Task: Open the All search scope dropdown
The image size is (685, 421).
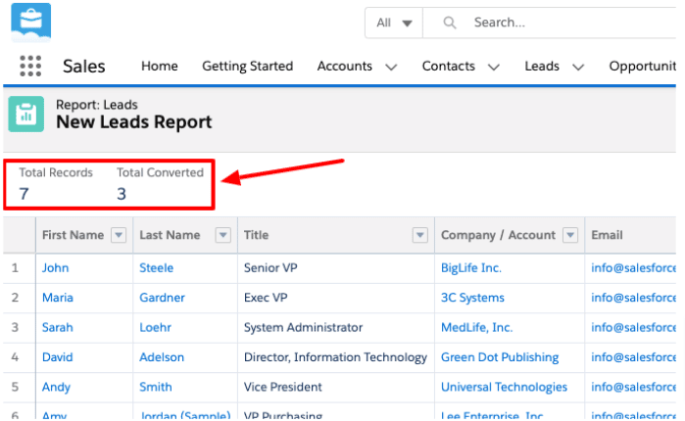Action: [394, 23]
